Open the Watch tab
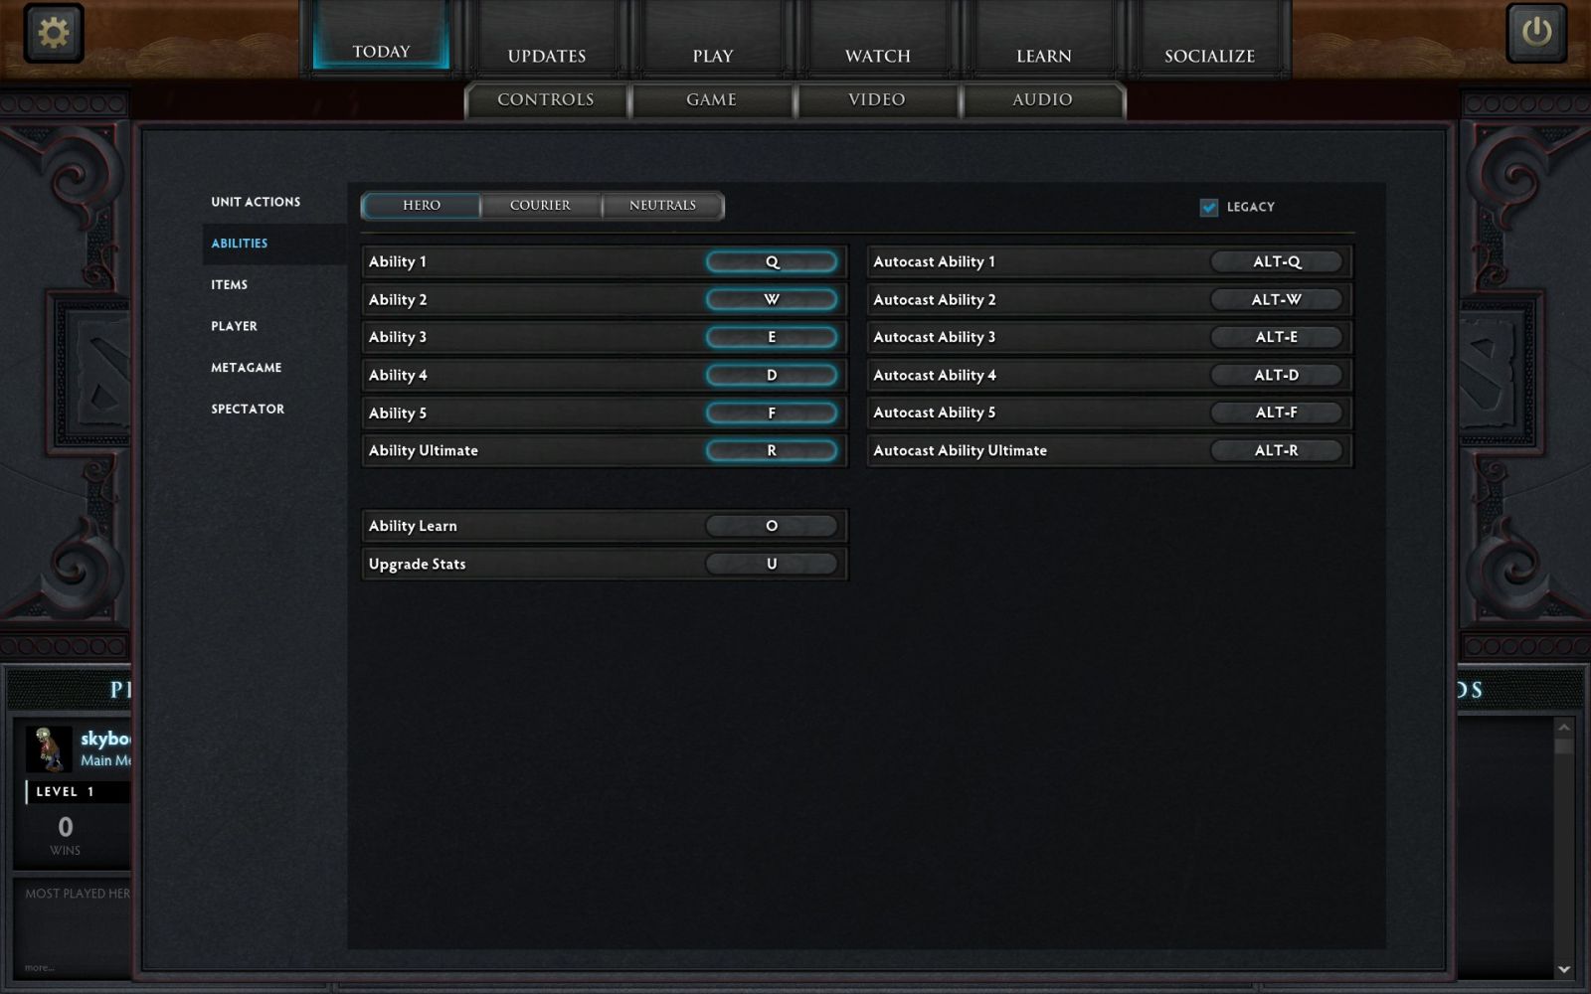This screenshot has height=994, width=1591. pyautogui.click(x=878, y=40)
